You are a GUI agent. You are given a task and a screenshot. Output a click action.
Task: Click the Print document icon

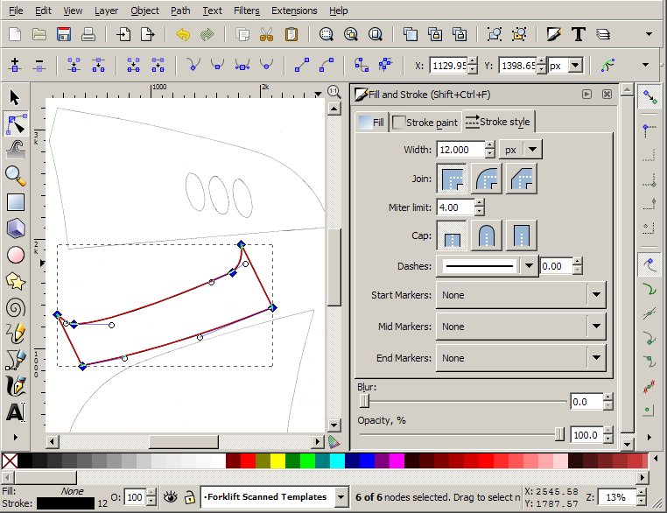pyautogui.click(x=88, y=35)
